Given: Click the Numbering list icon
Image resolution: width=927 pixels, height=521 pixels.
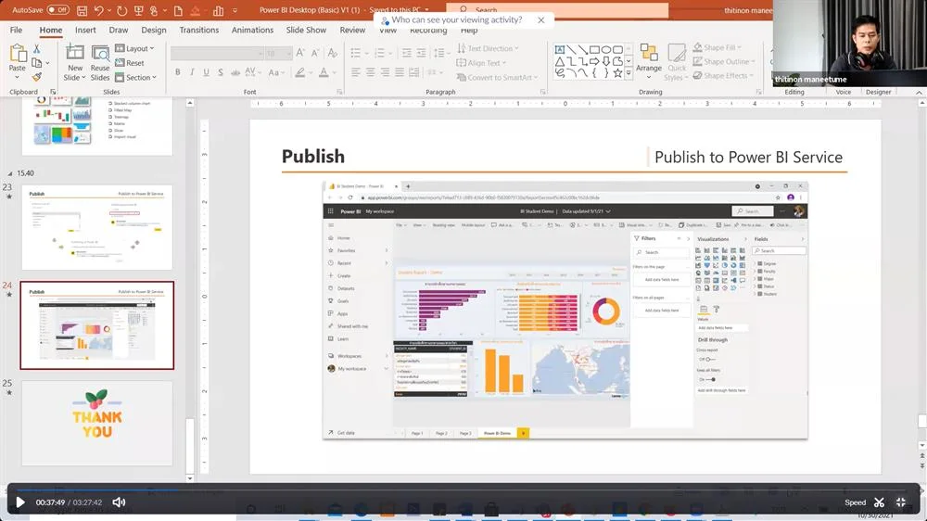Looking at the screenshot, I should point(379,53).
